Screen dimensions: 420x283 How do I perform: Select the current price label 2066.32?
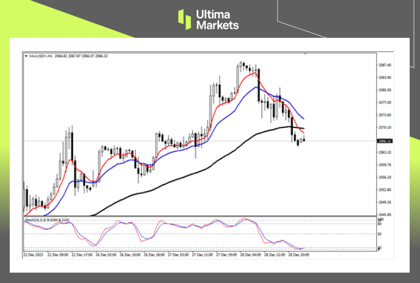(385, 141)
